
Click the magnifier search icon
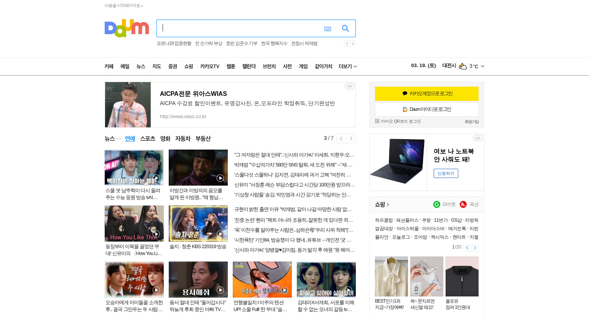[346, 28]
